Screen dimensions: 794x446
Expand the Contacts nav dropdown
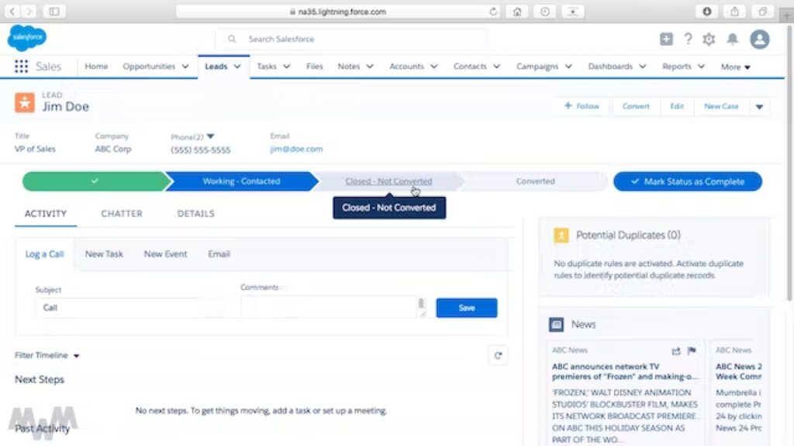tap(497, 67)
